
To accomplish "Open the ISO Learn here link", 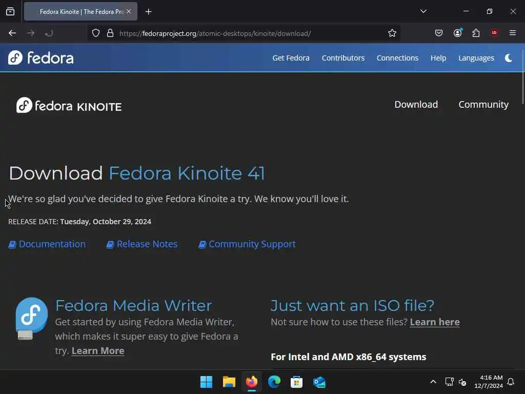I will (435, 322).
